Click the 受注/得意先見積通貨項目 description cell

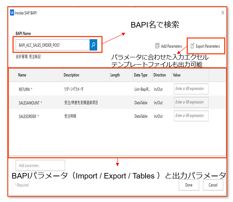pos(81,102)
